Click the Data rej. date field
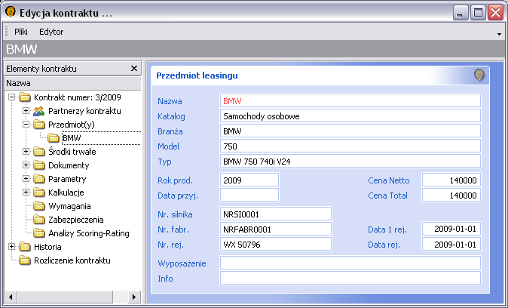The width and height of the screenshot is (508, 308). (451, 244)
